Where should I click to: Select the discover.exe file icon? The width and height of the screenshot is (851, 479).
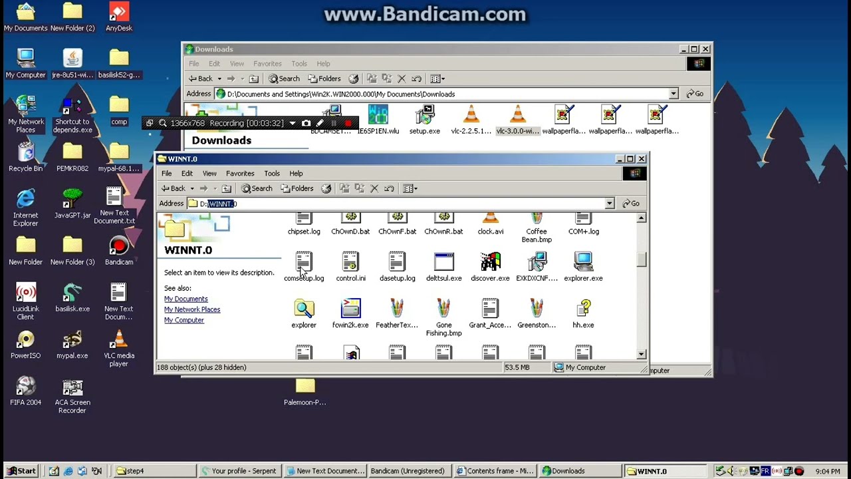click(490, 266)
